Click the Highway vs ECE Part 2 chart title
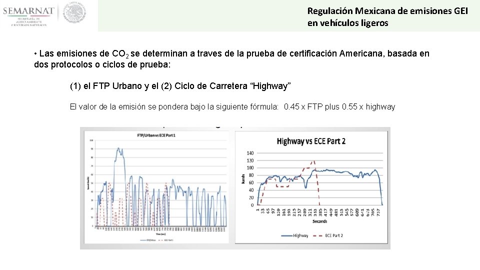Image resolution: width=480 pixels, height=270 pixels. (x=311, y=141)
